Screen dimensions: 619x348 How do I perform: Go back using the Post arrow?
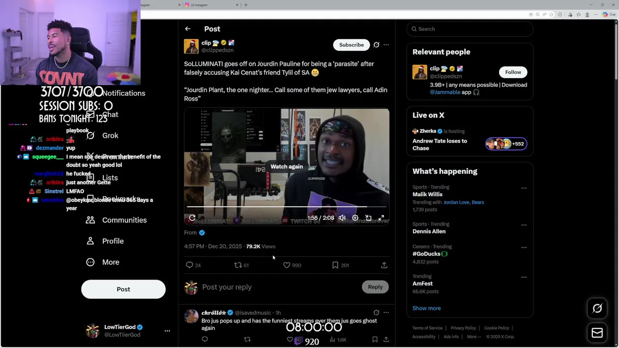click(188, 29)
